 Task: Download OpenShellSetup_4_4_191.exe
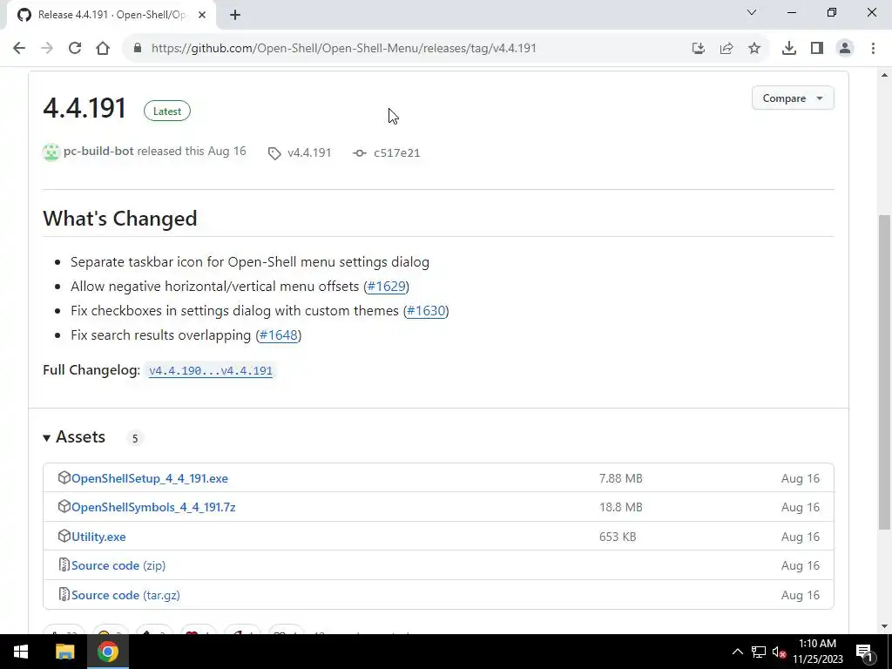point(150,478)
